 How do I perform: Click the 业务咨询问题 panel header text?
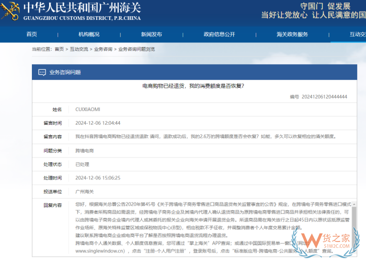coord(65,73)
